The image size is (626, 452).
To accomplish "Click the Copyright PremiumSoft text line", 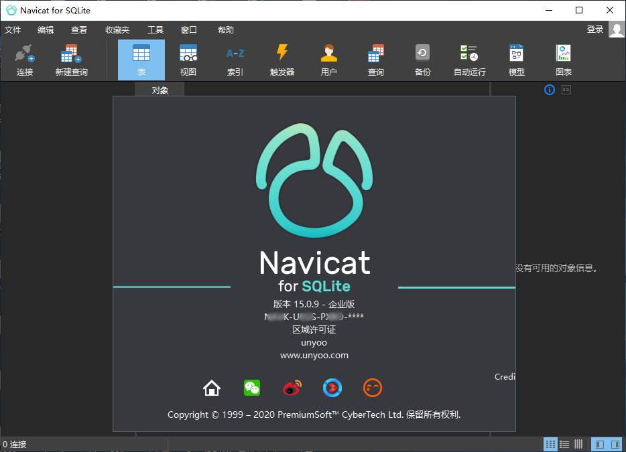I will tap(314, 415).
